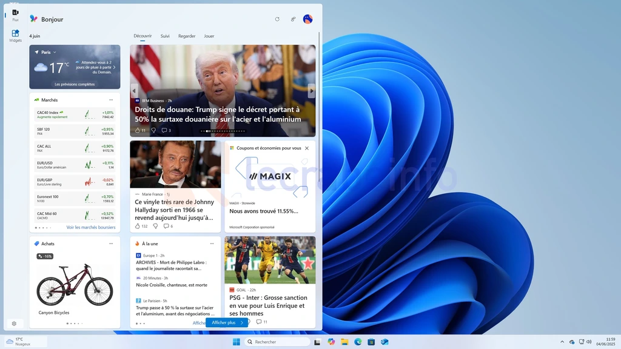Screen dimensions: 621x349
Task: Open comments on the Trump tariff article
Action: click(x=166, y=130)
